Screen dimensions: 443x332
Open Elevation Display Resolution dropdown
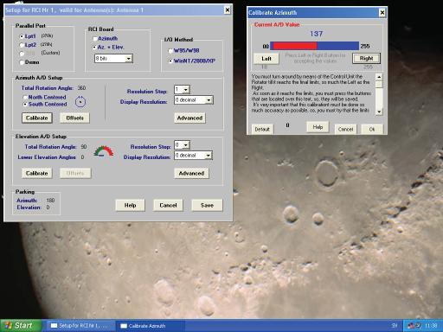tap(209, 156)
